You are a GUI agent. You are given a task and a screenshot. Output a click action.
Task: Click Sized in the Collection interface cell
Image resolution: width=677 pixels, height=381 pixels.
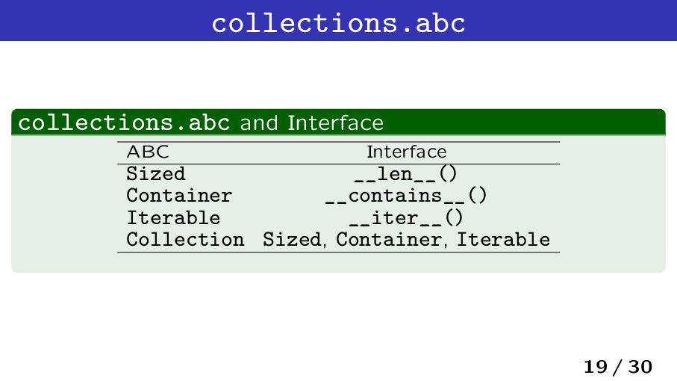click(x=292, y=240)
